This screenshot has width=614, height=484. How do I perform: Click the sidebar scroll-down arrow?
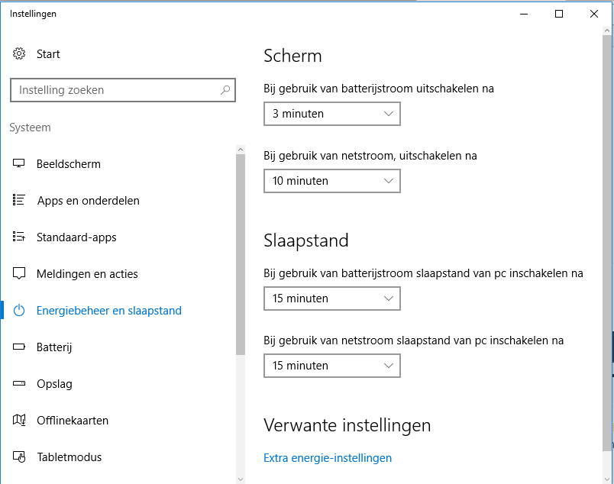(241, 478)
